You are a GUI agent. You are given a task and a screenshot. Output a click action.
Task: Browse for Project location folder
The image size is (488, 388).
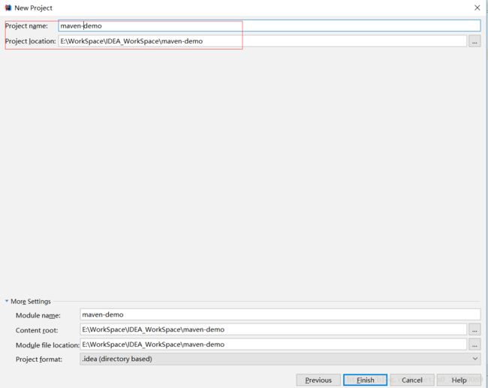click(x=474, y=41)
